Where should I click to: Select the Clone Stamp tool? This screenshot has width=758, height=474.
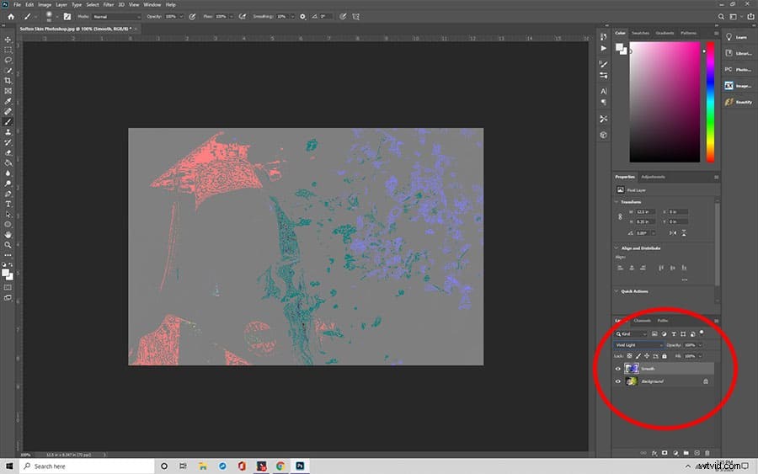click(x=8, y=132)
